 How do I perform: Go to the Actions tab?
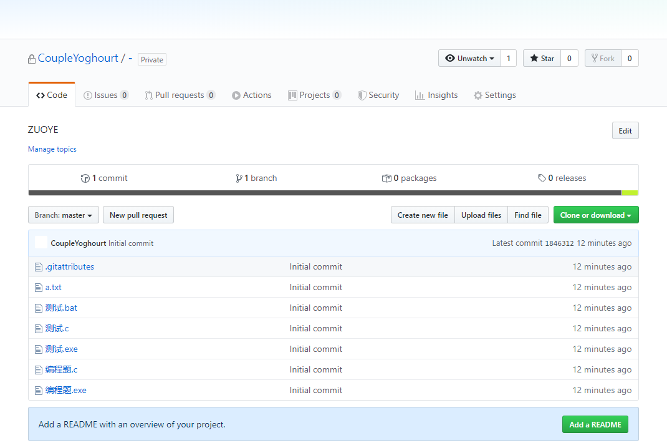pos(251,95)
